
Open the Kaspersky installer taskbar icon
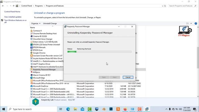click(x=147, y=109)
